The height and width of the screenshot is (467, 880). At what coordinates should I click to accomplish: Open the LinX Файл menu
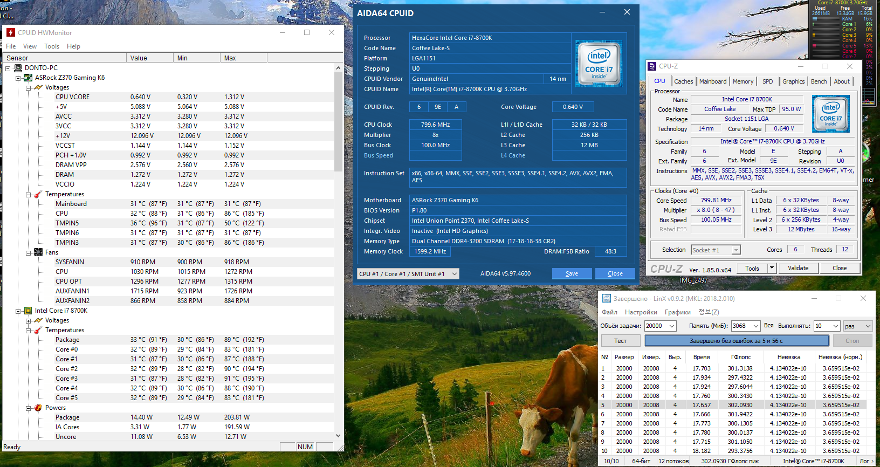click(610, 312)
